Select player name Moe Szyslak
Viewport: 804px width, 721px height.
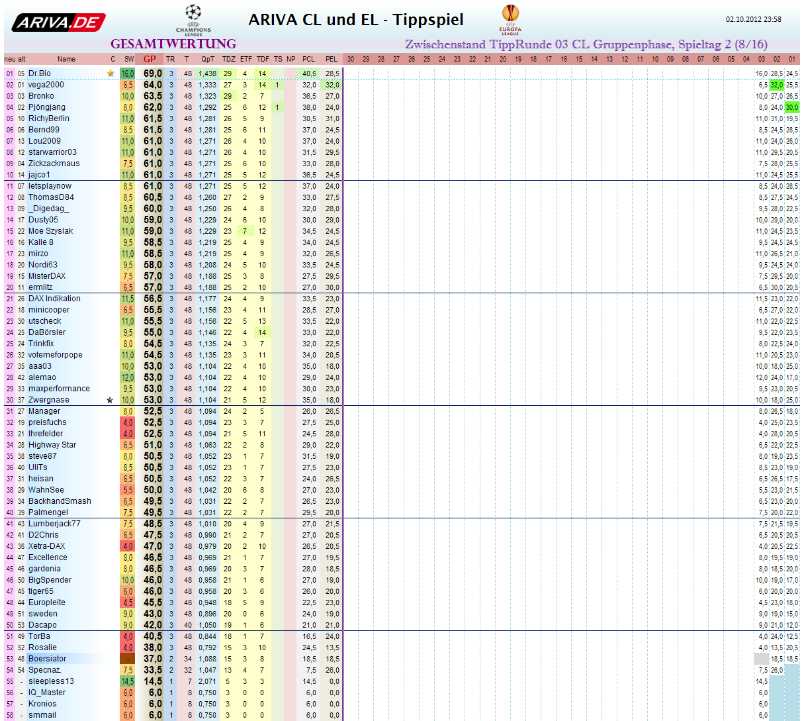51,231
